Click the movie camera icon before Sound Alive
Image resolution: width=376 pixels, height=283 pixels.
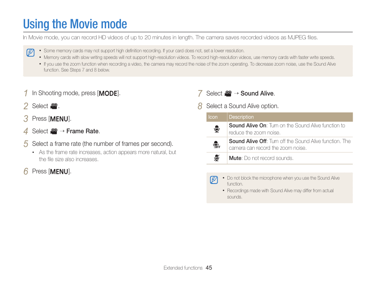(228, 93)
